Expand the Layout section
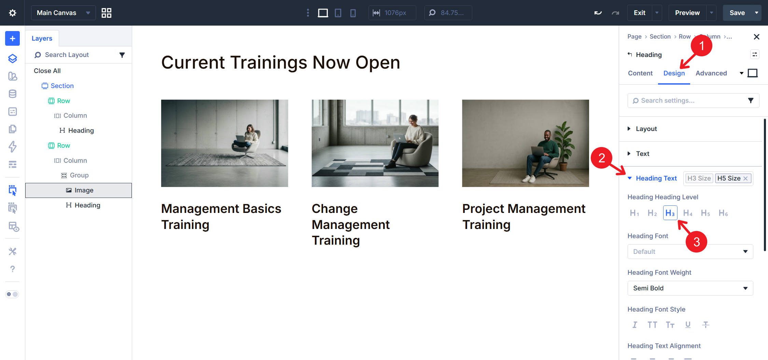 646,129
